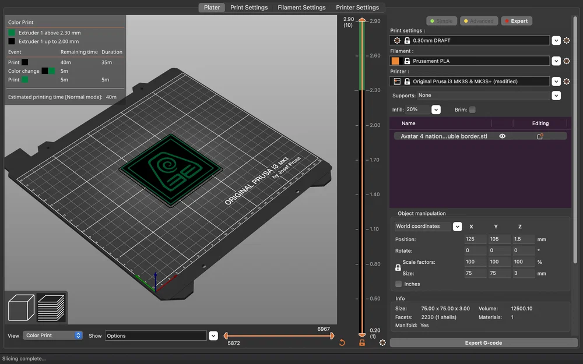
Task: Select Expert mode
Action: [x=517, y=21]
